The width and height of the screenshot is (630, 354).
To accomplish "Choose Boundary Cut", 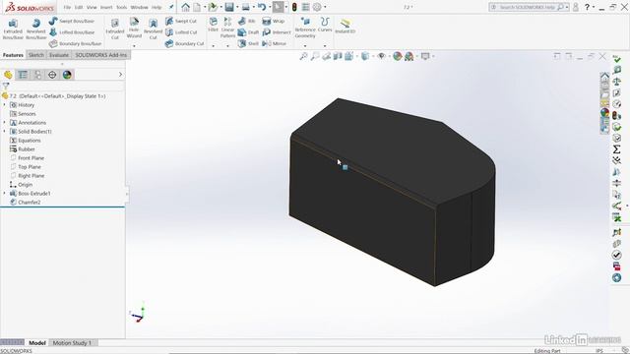I will point(185,43).
